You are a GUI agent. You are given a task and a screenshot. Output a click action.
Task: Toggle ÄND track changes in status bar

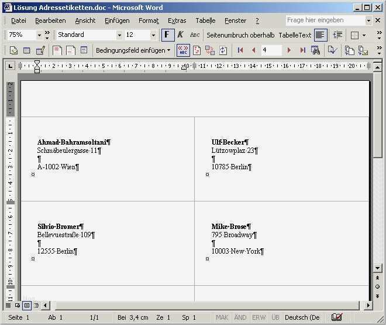[240, 317]
